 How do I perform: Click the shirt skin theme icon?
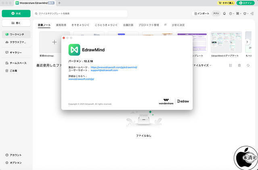(x=245, y=13)
